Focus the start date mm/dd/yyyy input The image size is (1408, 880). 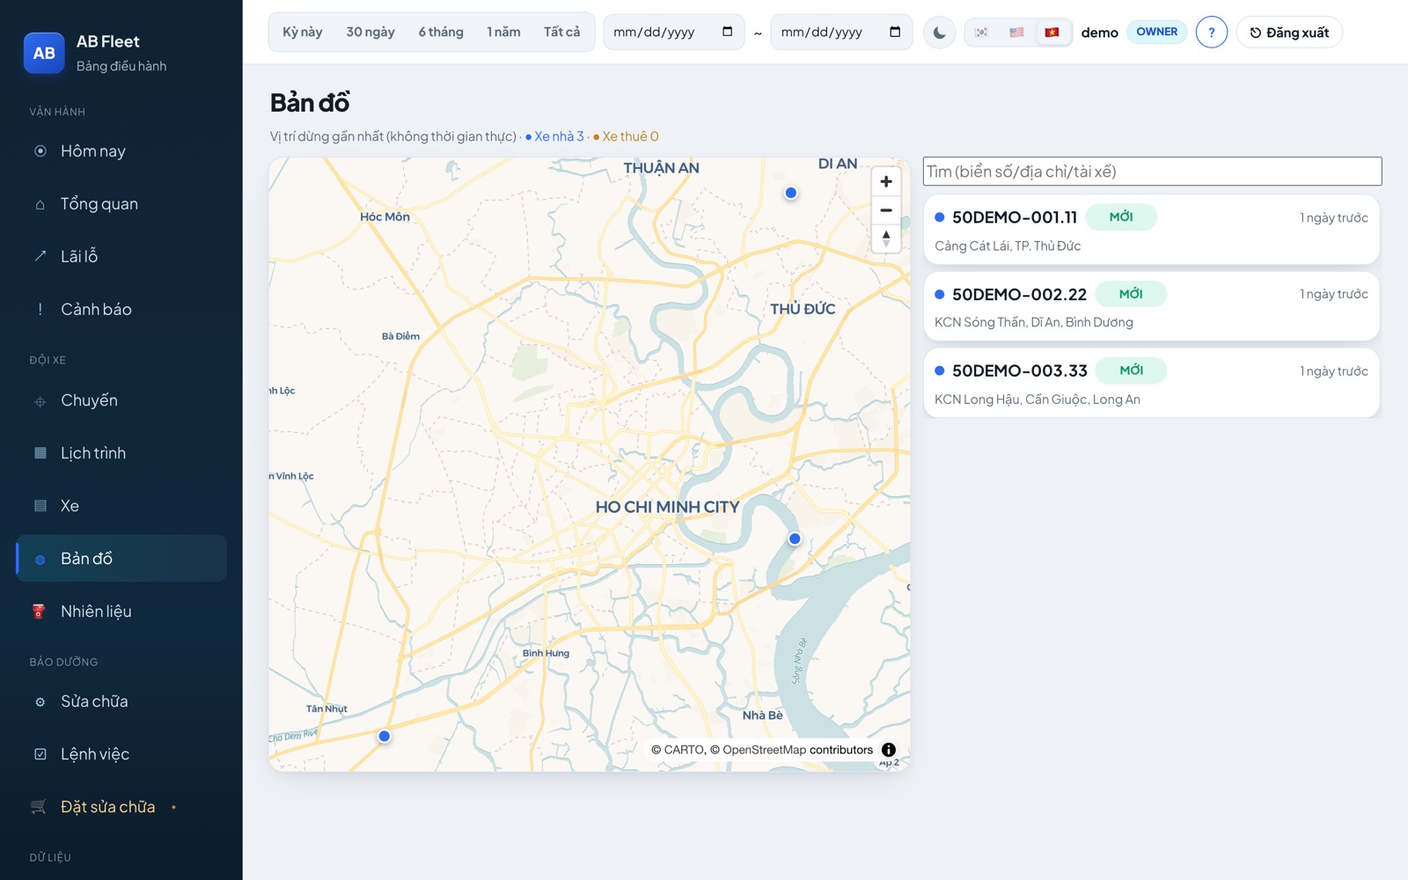674,33
